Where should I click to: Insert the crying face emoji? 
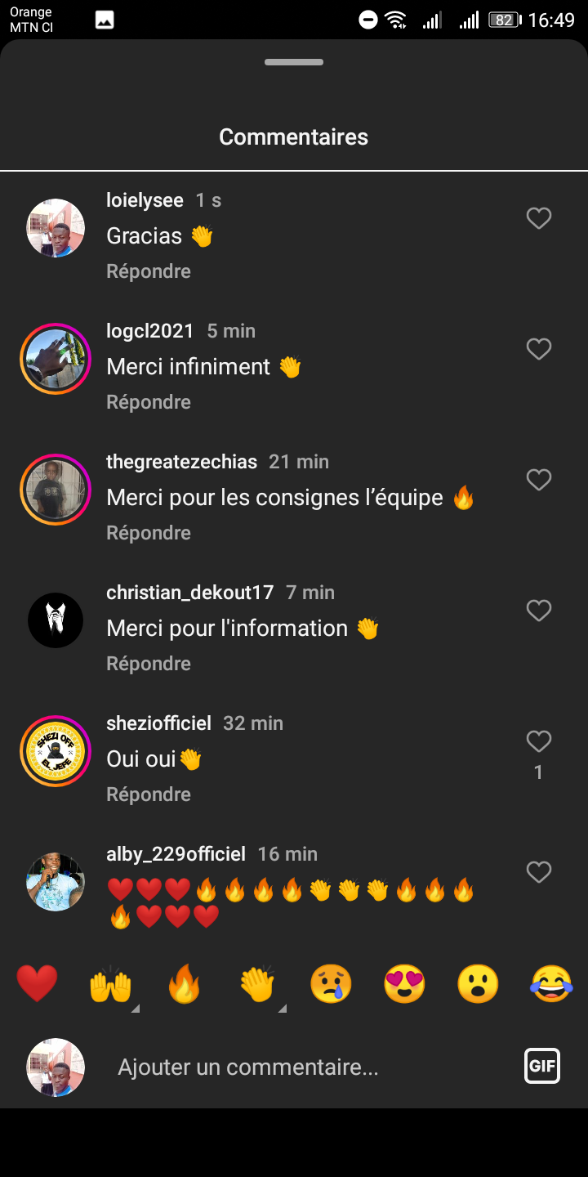click(x=331, y=983)
